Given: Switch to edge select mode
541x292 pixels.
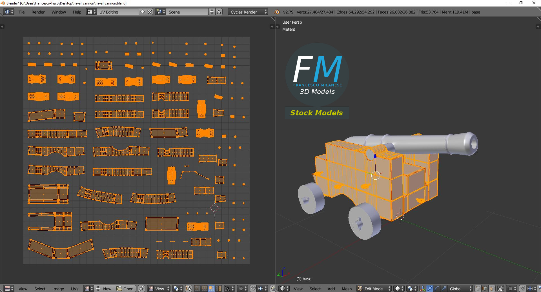Looking at the screenshot, I should pyautogui.click(x=485, y=289).
